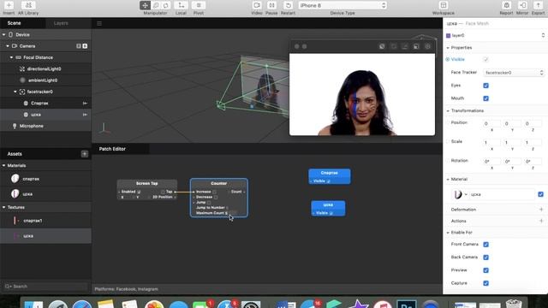Click the Position X input field

491,123
